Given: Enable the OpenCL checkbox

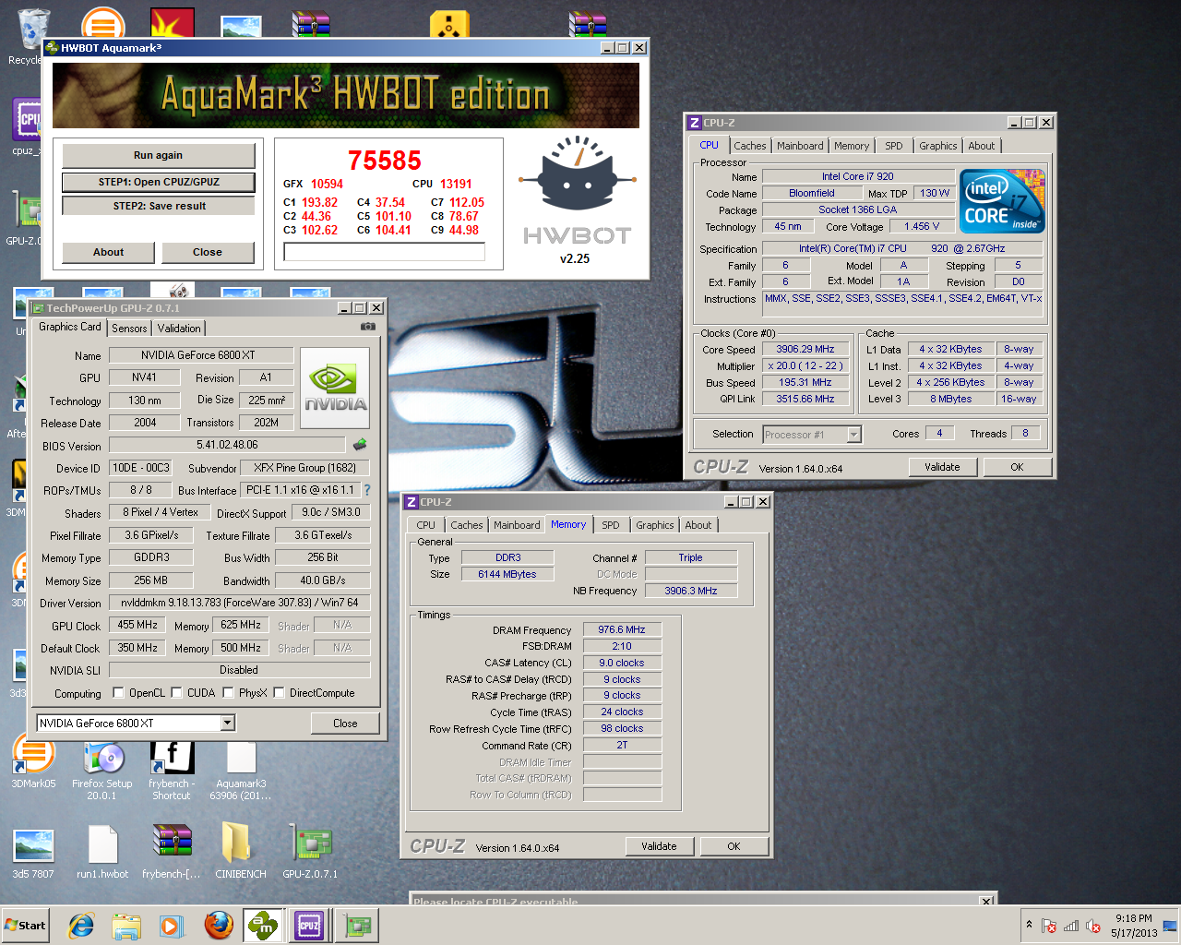Looking at the screenshot, I should [x=118, y=693].
